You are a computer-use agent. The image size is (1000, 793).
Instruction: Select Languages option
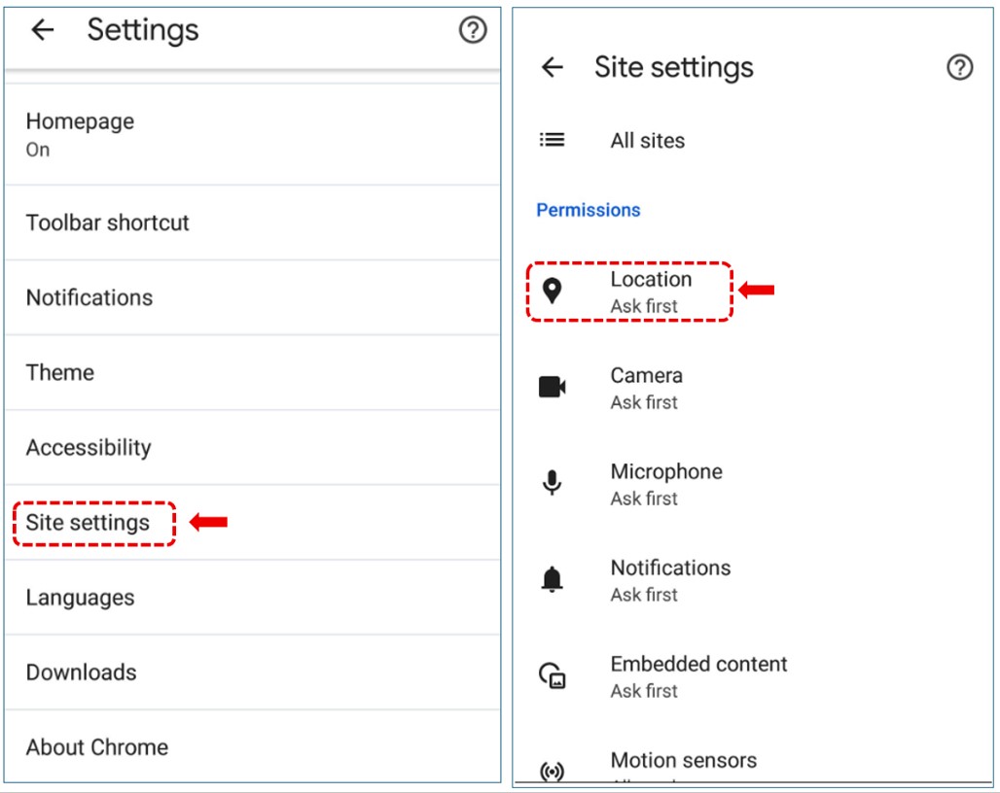(x=81, y=598)
